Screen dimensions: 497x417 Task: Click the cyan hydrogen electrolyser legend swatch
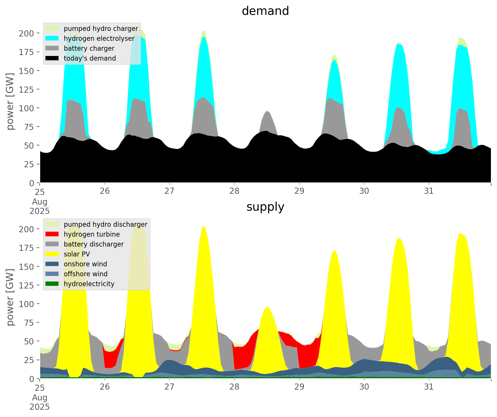pyautogui.click(x=52, y=38)
